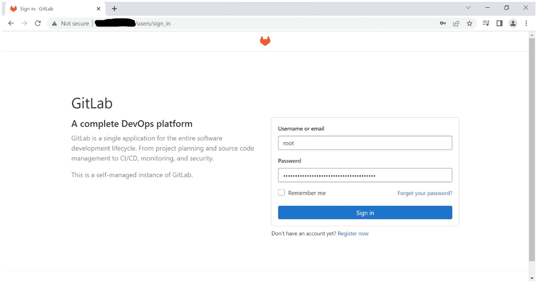Reload the sign-in page
Viewport: 538px width, 284px height.
(37, 23)
